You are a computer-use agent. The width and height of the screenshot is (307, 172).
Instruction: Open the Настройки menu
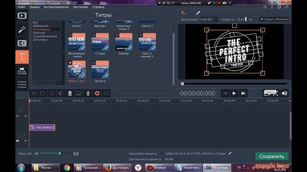click(x=81, y=7)
